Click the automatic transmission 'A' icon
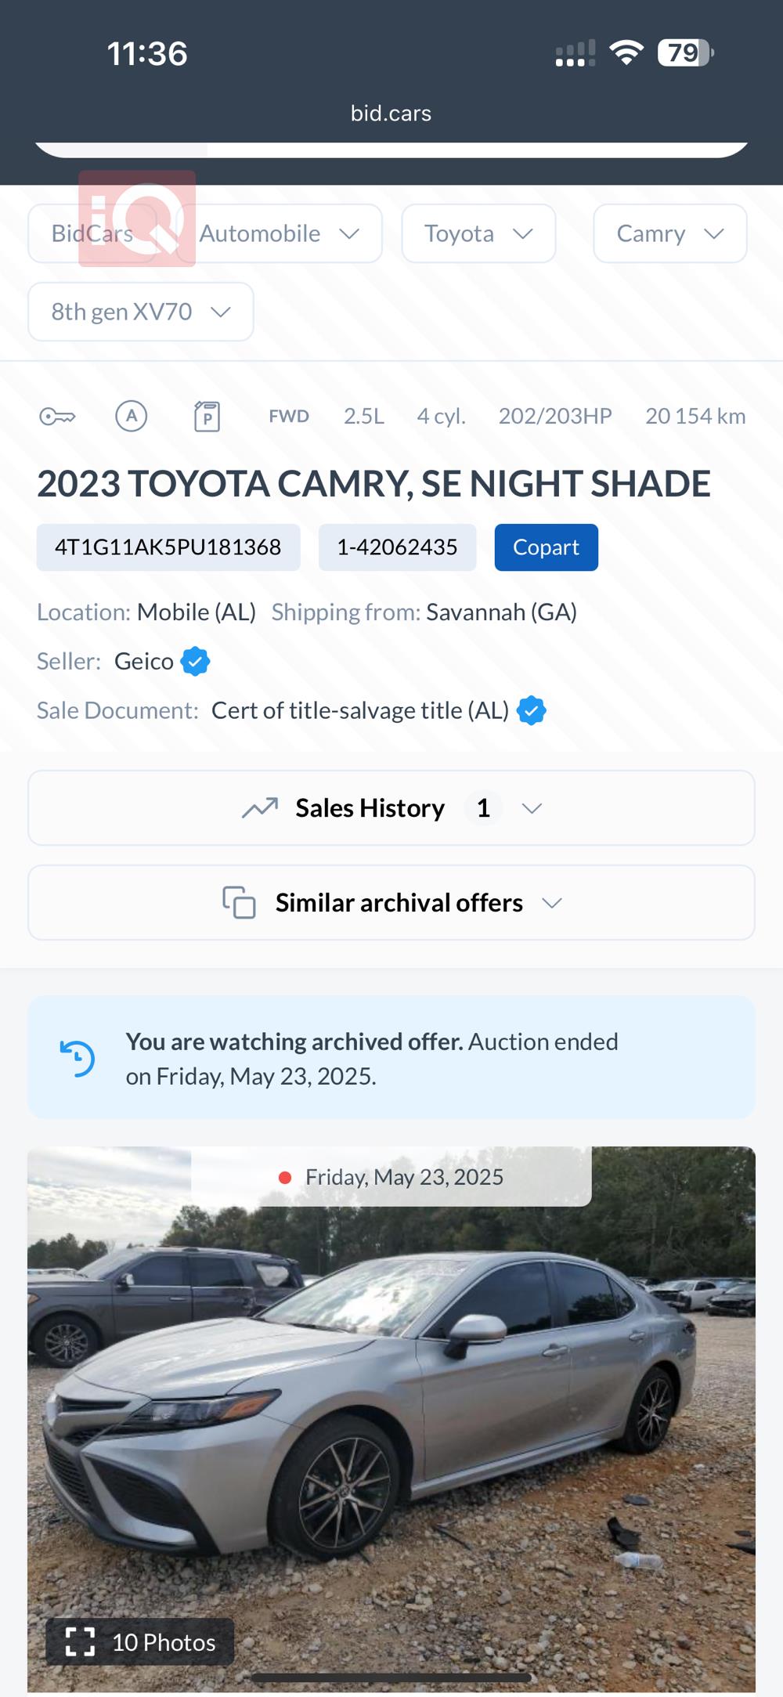The width and height of the screenshot is (783, 1697). [x=132, y=416]
